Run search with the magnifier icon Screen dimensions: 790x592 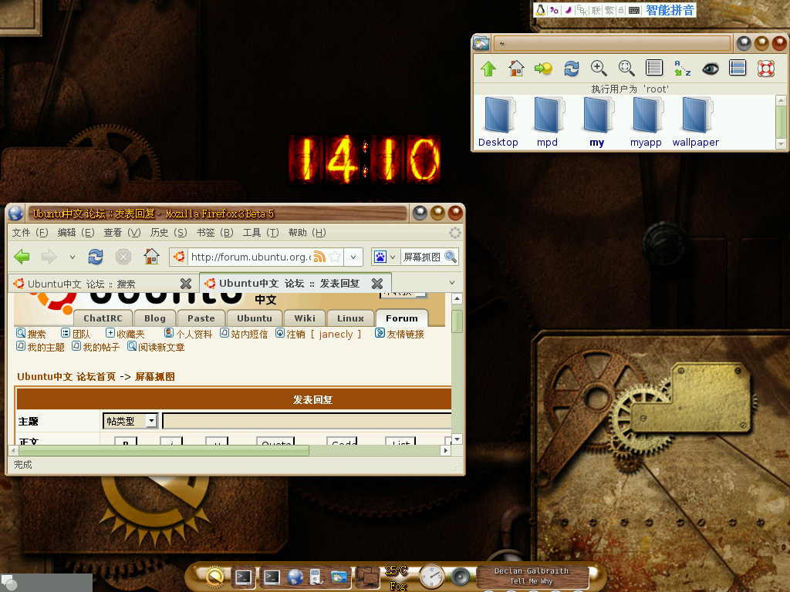click(x=451, y=257)
